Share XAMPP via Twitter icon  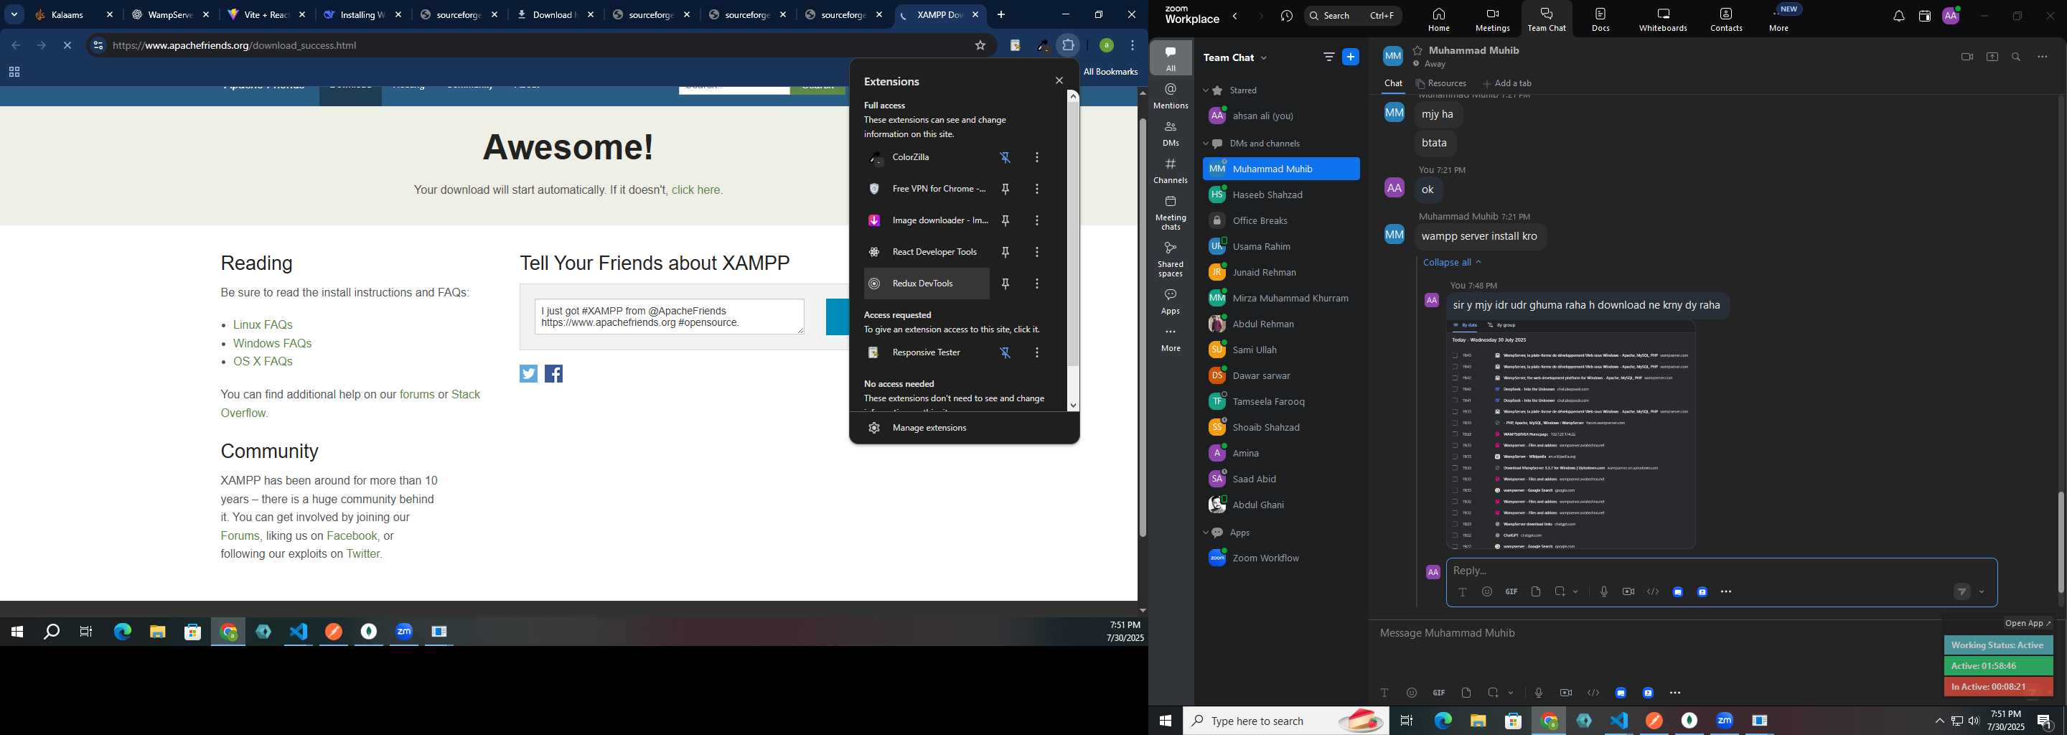pyautogui.click(x=528, y=374)
